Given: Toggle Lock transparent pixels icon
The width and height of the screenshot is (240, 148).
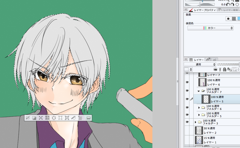Looking at the screenshot, I should coord(229,69).
